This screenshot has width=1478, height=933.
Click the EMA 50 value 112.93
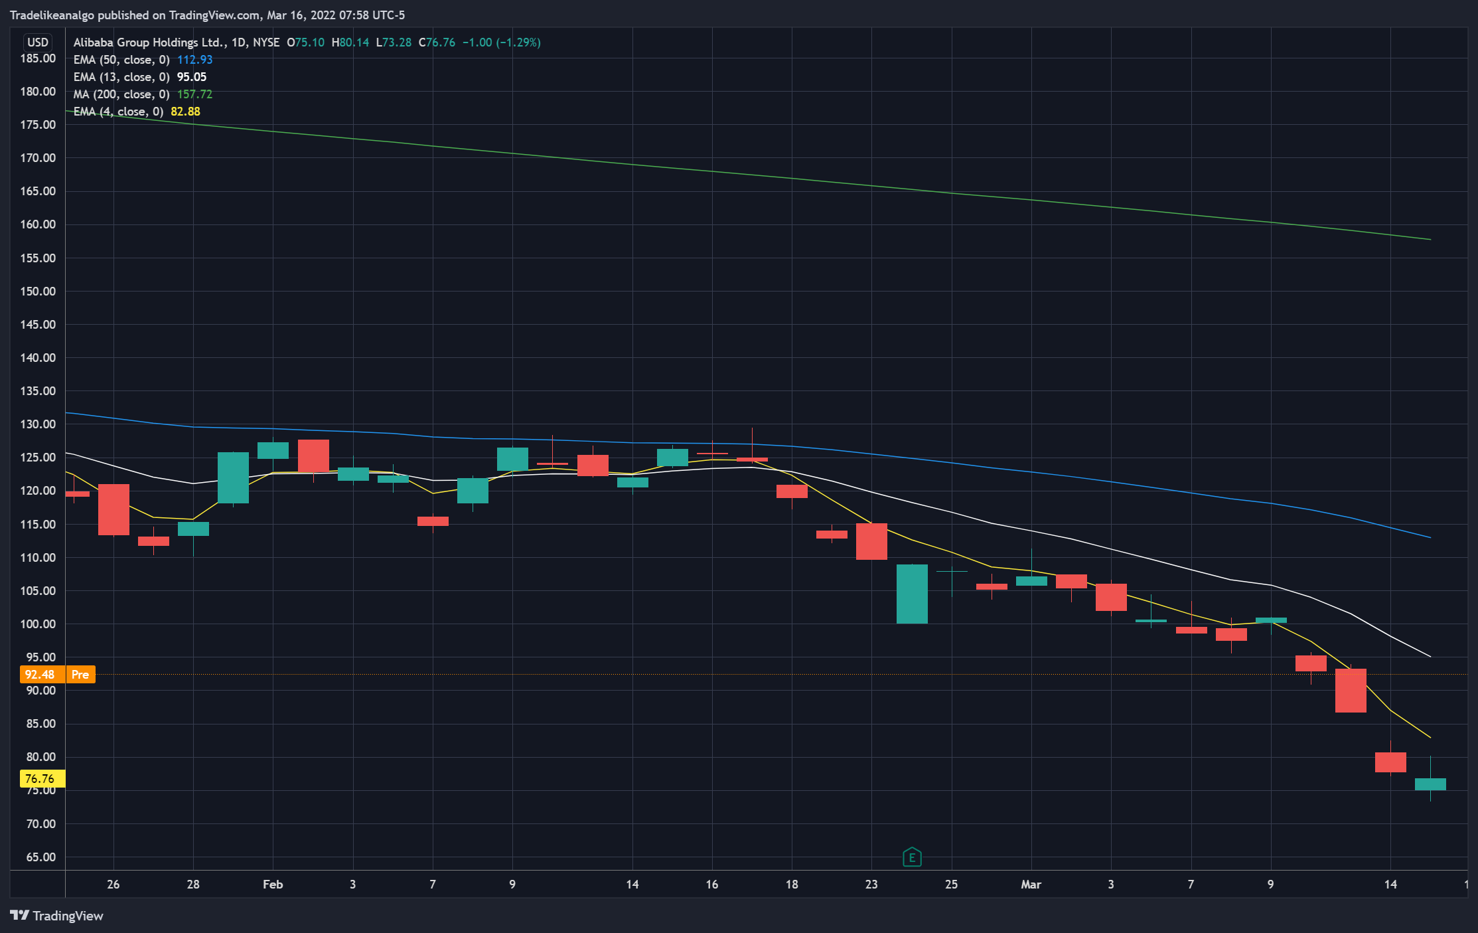(194, 60)
